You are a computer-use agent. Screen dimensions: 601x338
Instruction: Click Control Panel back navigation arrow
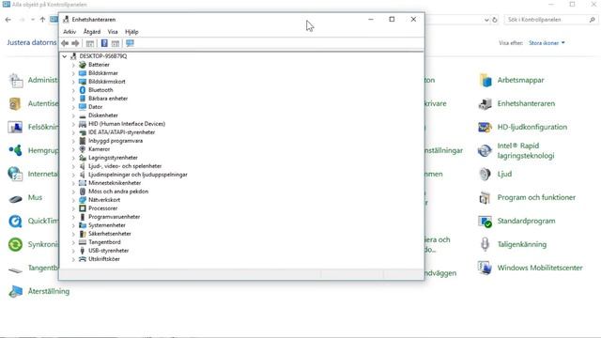pyautogui.click(x=8, y=20)
